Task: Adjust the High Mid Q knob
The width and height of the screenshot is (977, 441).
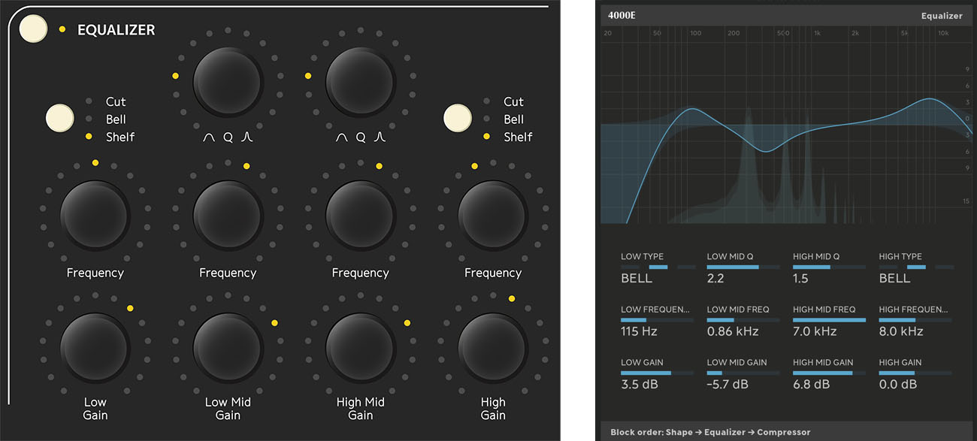Action: click(359, 81)
